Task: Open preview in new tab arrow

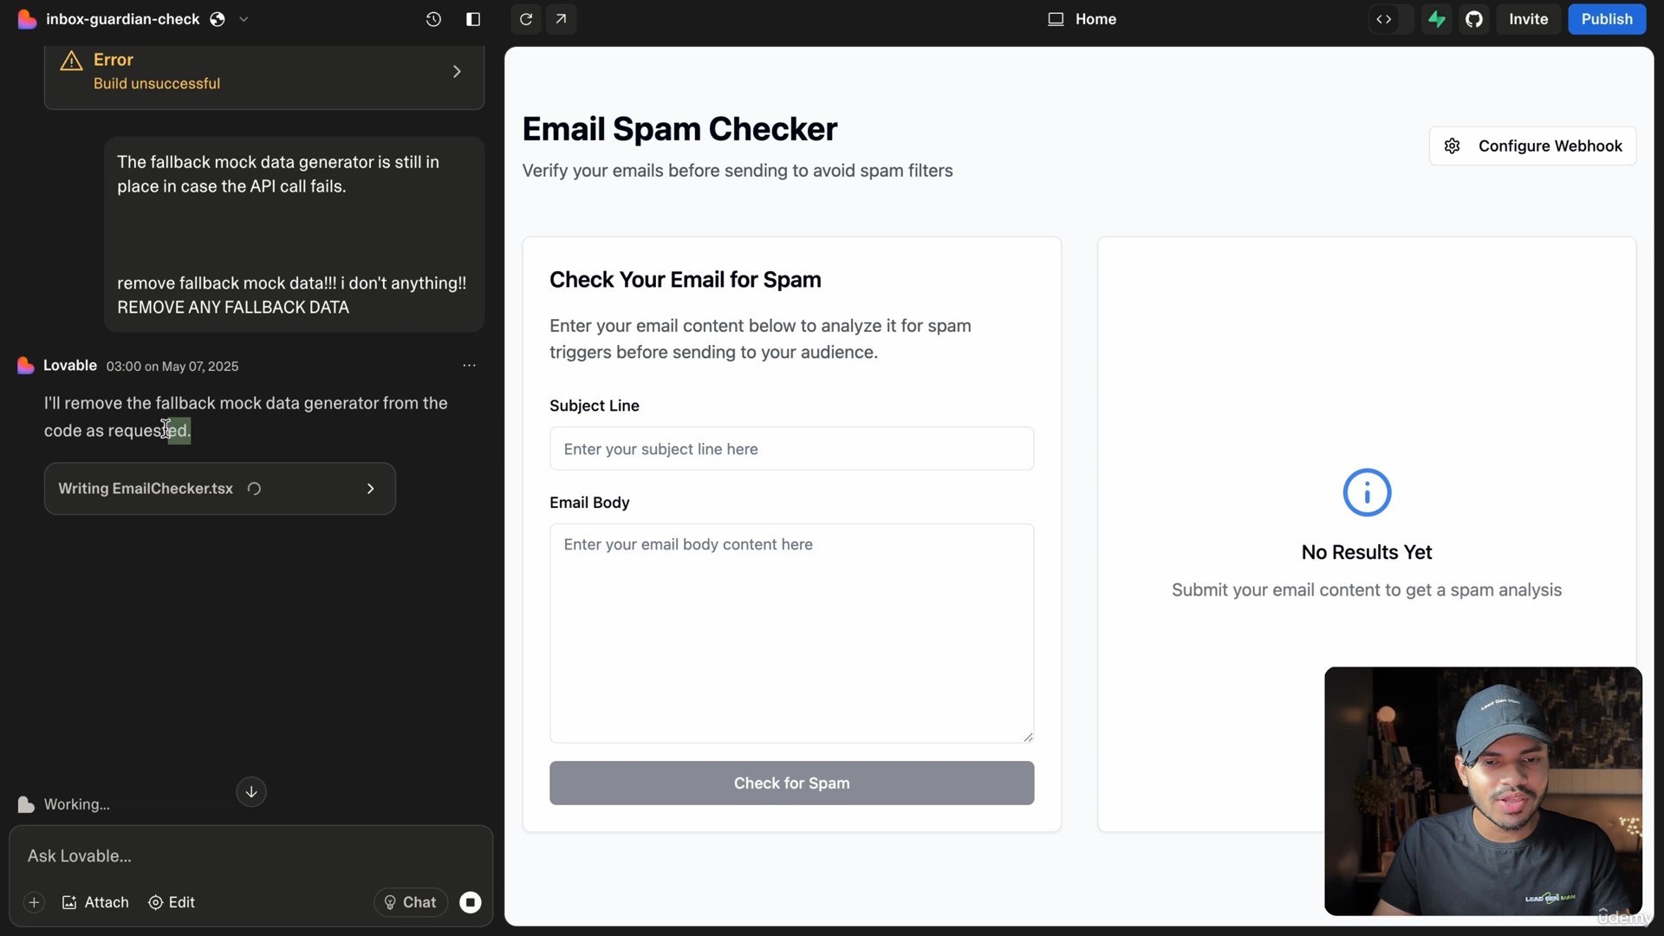Action: tap(562, 19)
